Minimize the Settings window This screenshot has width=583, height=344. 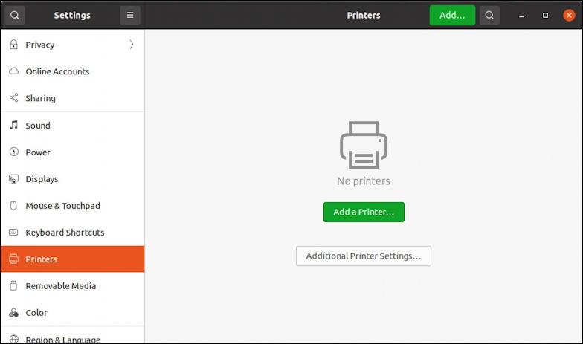click(x=522, y=16)
